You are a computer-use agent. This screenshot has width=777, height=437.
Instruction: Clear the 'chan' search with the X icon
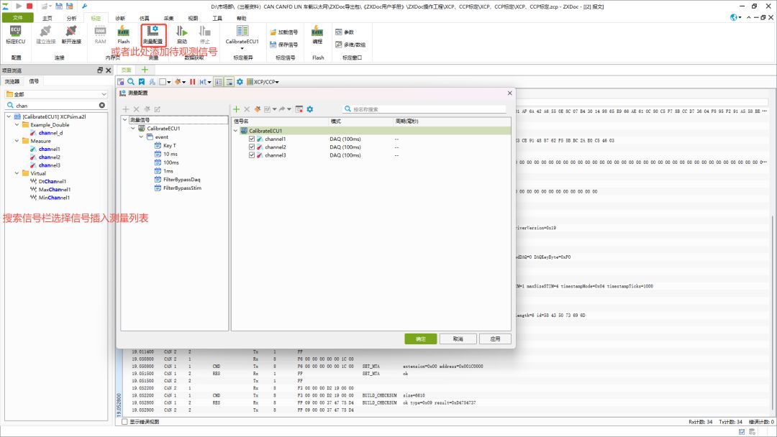[101, 106]
